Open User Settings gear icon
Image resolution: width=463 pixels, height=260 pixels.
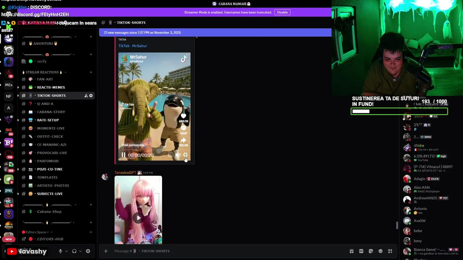(88, 251)
